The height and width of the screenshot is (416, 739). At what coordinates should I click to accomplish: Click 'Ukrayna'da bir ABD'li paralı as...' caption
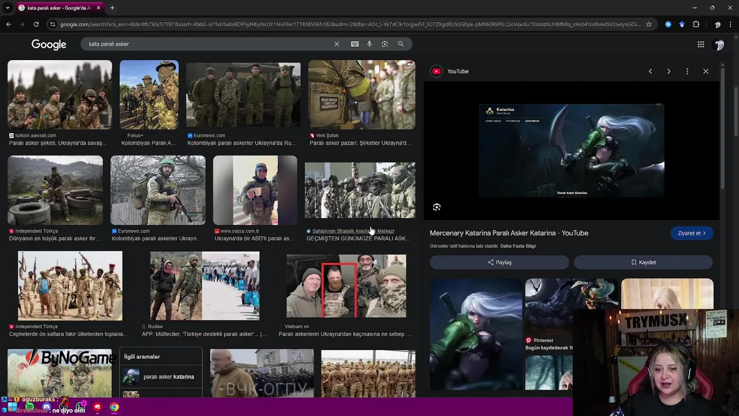(x=255, y=239)
